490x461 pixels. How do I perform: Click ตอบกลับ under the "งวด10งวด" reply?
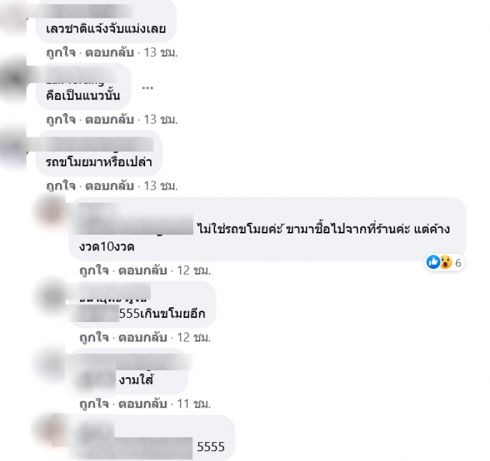[x=143, y=270]
